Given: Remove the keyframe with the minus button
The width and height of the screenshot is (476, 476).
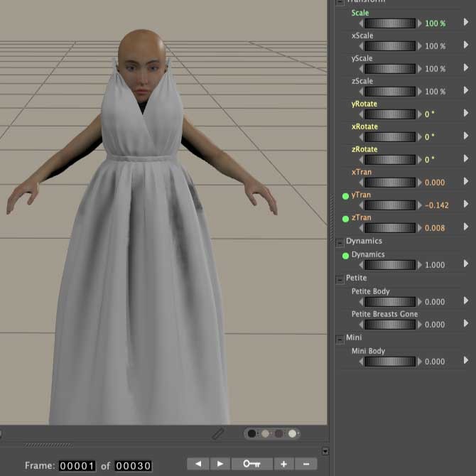Looking at the screenshot, I should pos(305,464).
